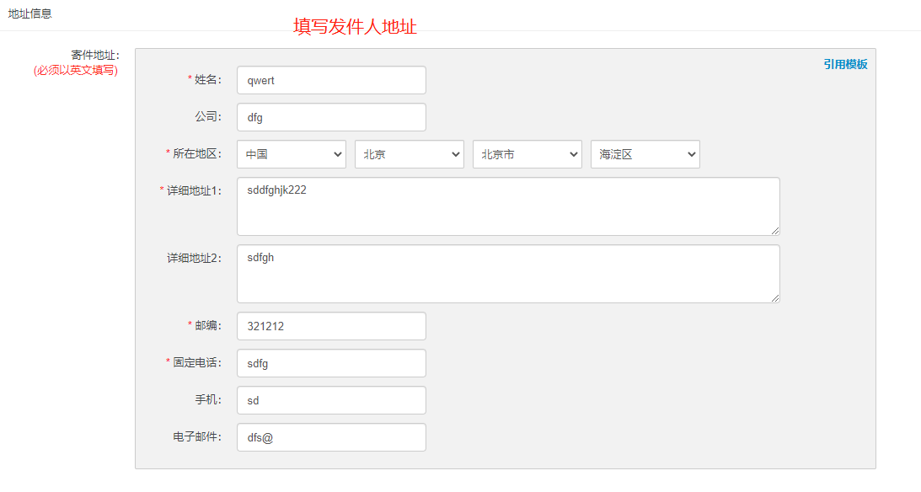Click the 公司 field containing dfg
Viewport: 921px width, 492px height.
(331, 117)
